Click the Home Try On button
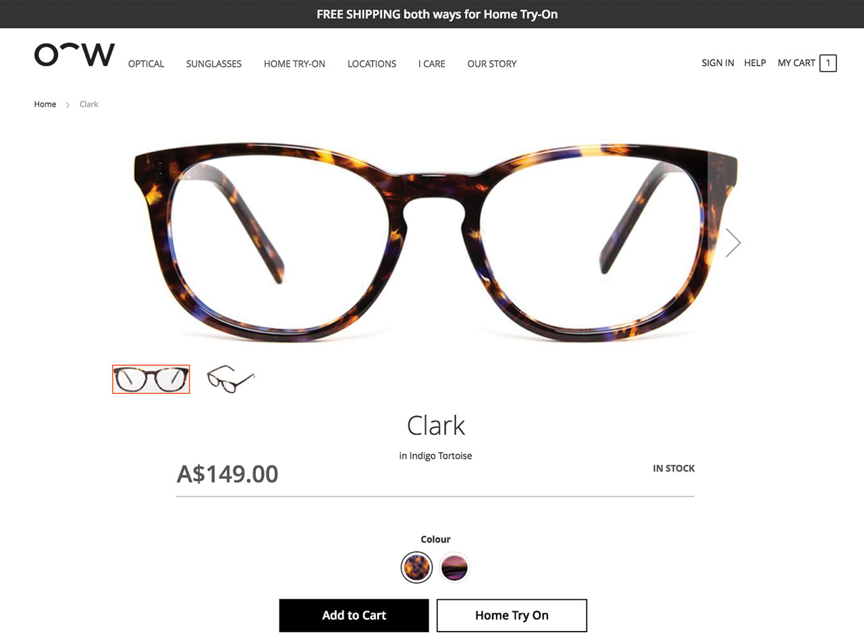 point(512,615)
